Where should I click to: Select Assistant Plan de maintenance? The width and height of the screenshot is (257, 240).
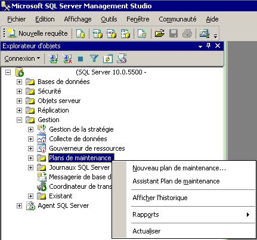[x=176, y=181]
